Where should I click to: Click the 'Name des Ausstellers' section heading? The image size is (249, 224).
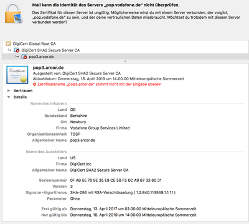(46, 152)
